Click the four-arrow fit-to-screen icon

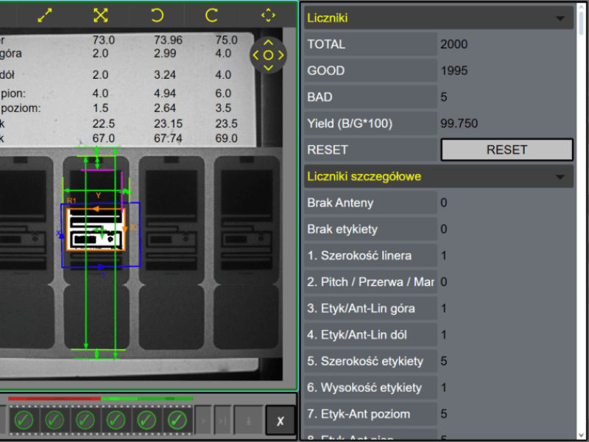[x=101, y=15]
